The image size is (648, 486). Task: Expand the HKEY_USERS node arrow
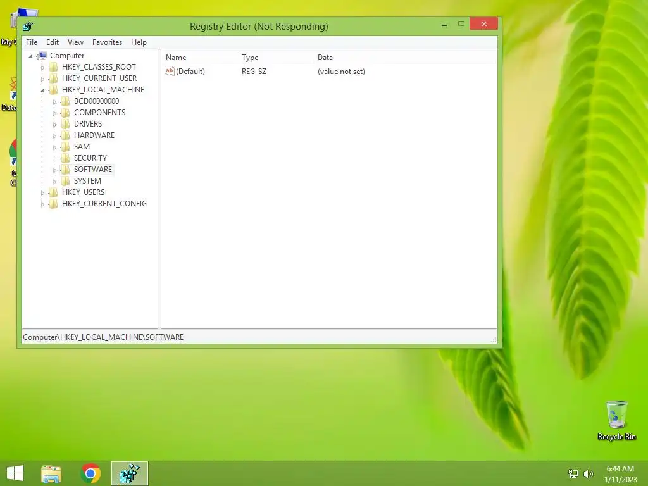[42, 192]
